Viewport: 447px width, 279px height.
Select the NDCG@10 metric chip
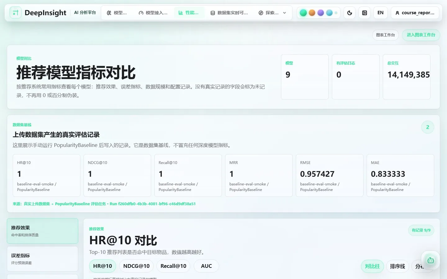[x=136, y=266]
